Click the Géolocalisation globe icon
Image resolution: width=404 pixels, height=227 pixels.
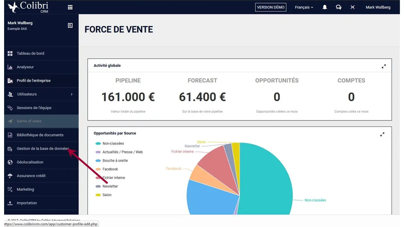point(10,162)
